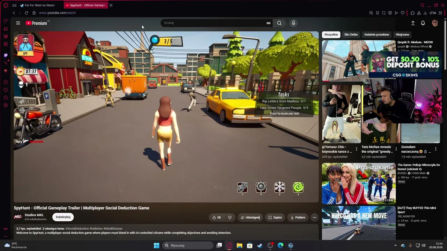Subscribe to Studios MKL with Subskrybuj
This screenshot has height=251, width=447.
[x=63, y=217]
